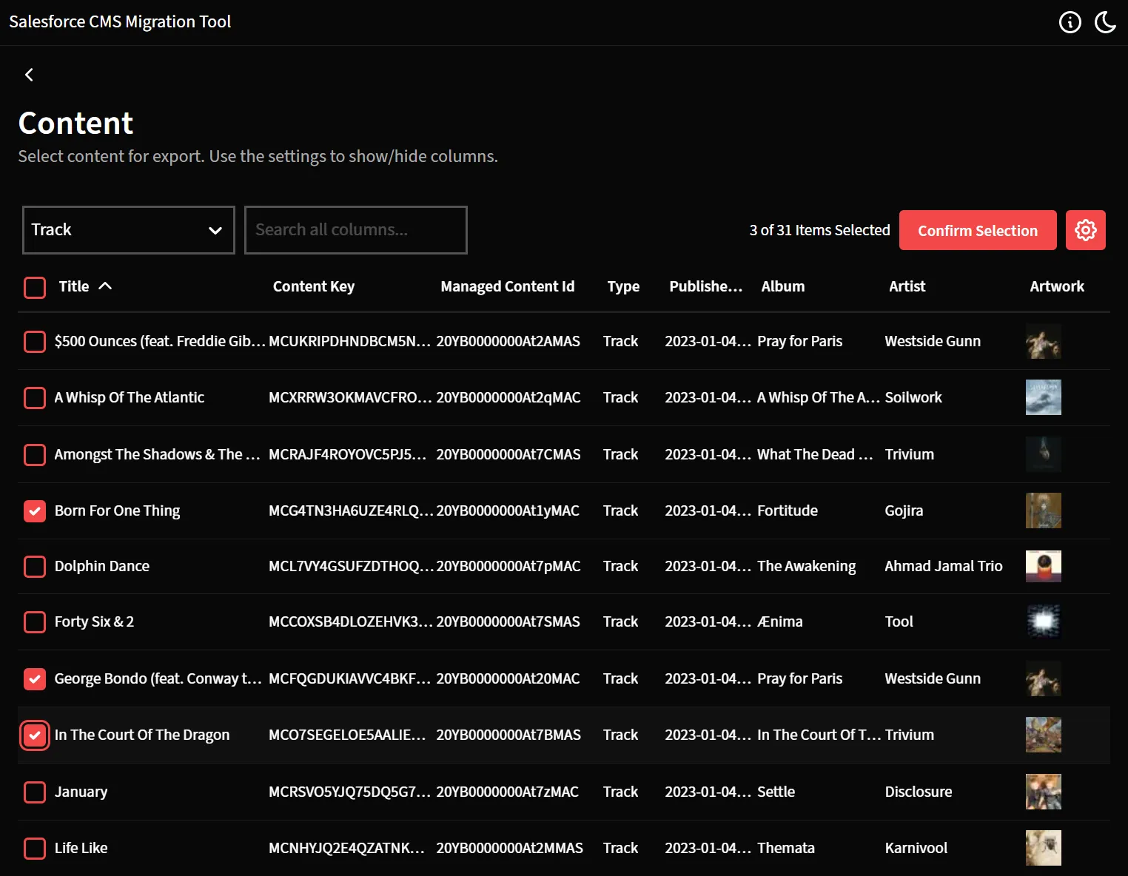The height and width of the screenshot is (876, 1128).
Task: Expand the content type selector chevron
Action: pyautogui.click(x=215, y=230)
